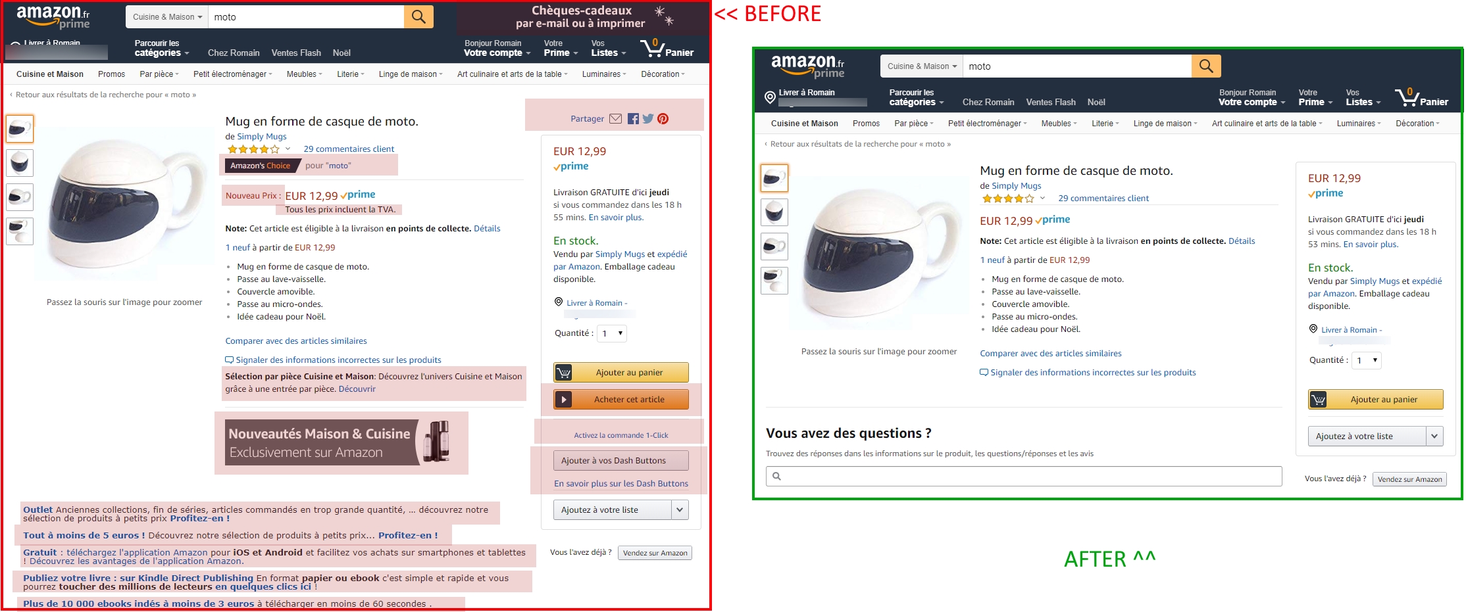Click Ajouter à vos Dash Buttons
The image size is (1466, 612).
[621, 460]
